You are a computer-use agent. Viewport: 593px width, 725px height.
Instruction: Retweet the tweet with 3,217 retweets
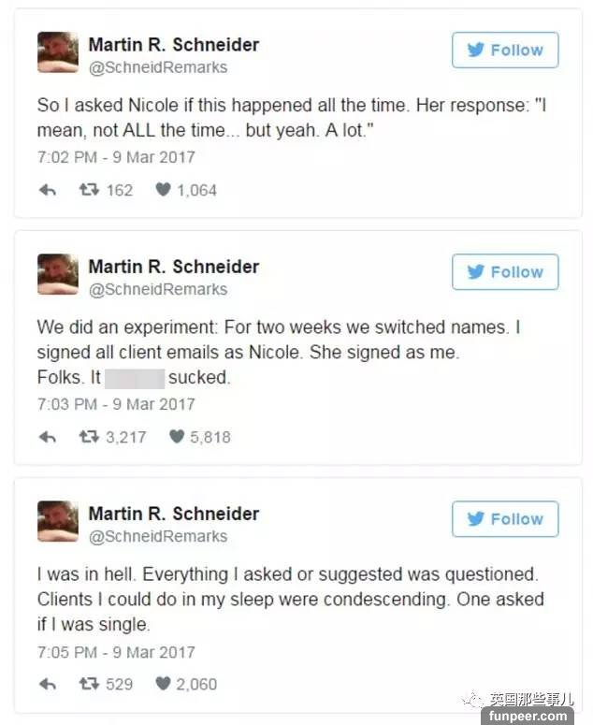click(x=89, y=437)
